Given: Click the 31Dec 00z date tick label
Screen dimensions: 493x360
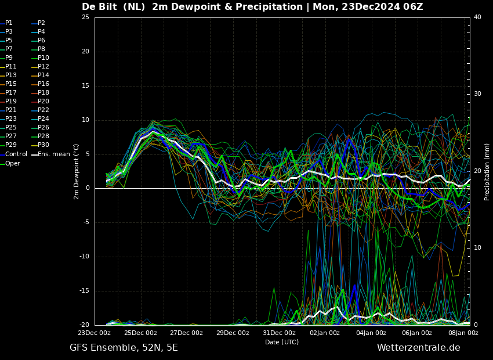Looking at the screenshot, I should (x=279, y=333).
